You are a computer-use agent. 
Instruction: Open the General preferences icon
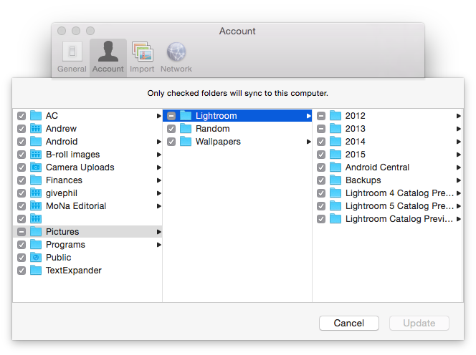[72, 53]
